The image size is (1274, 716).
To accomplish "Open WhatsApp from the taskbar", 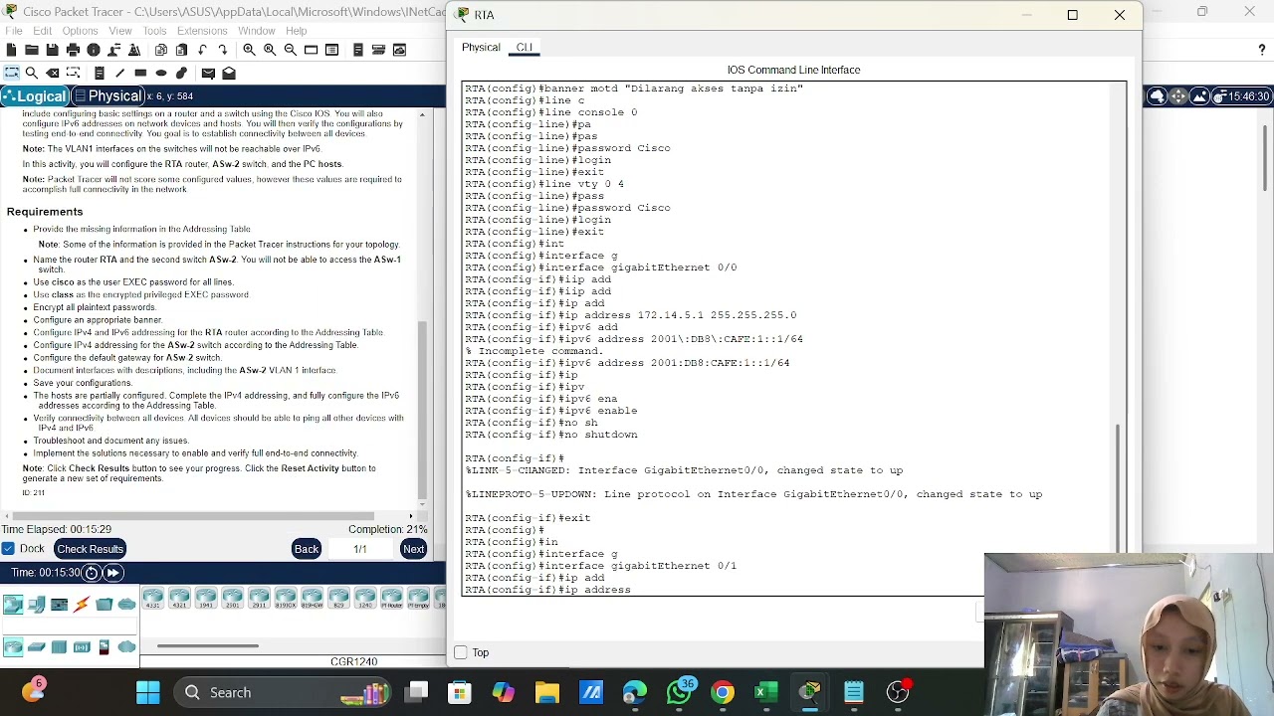I will [x=680, y=692].
